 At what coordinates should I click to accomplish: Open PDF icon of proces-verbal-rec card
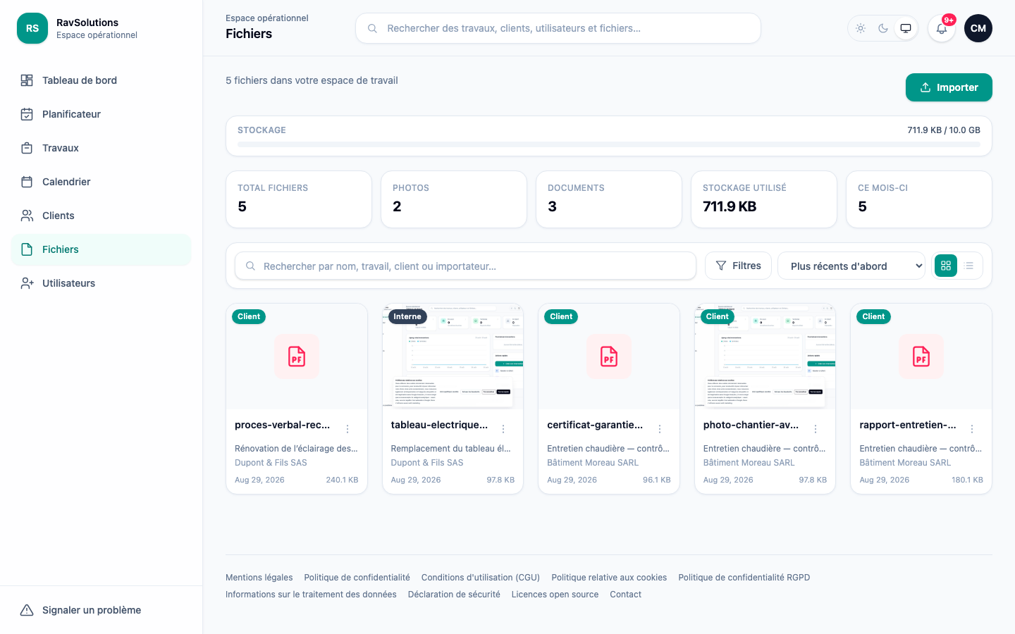[297, 356]
